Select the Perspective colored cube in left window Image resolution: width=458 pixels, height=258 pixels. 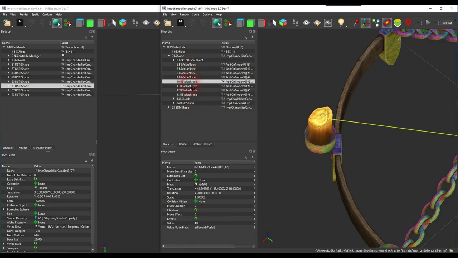tap(123, 23)
